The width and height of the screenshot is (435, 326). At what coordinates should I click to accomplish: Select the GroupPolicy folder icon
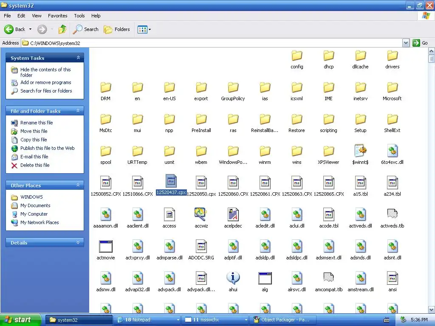click(x=233, y=87)
